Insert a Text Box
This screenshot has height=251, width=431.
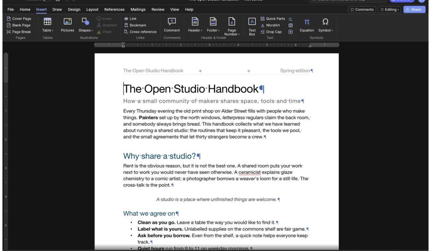[x=252, y=26]
